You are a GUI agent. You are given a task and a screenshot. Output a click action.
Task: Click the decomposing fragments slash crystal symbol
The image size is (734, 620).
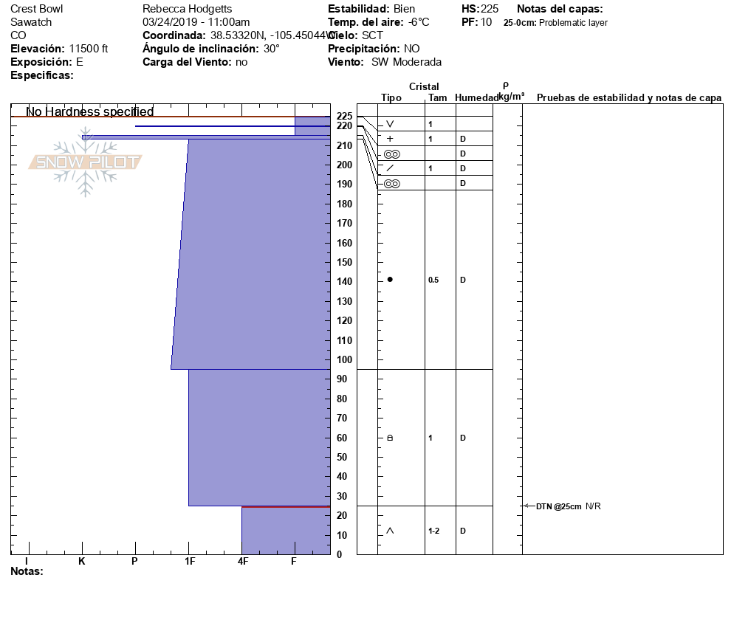pyautogui.click(x=390, y=168)
